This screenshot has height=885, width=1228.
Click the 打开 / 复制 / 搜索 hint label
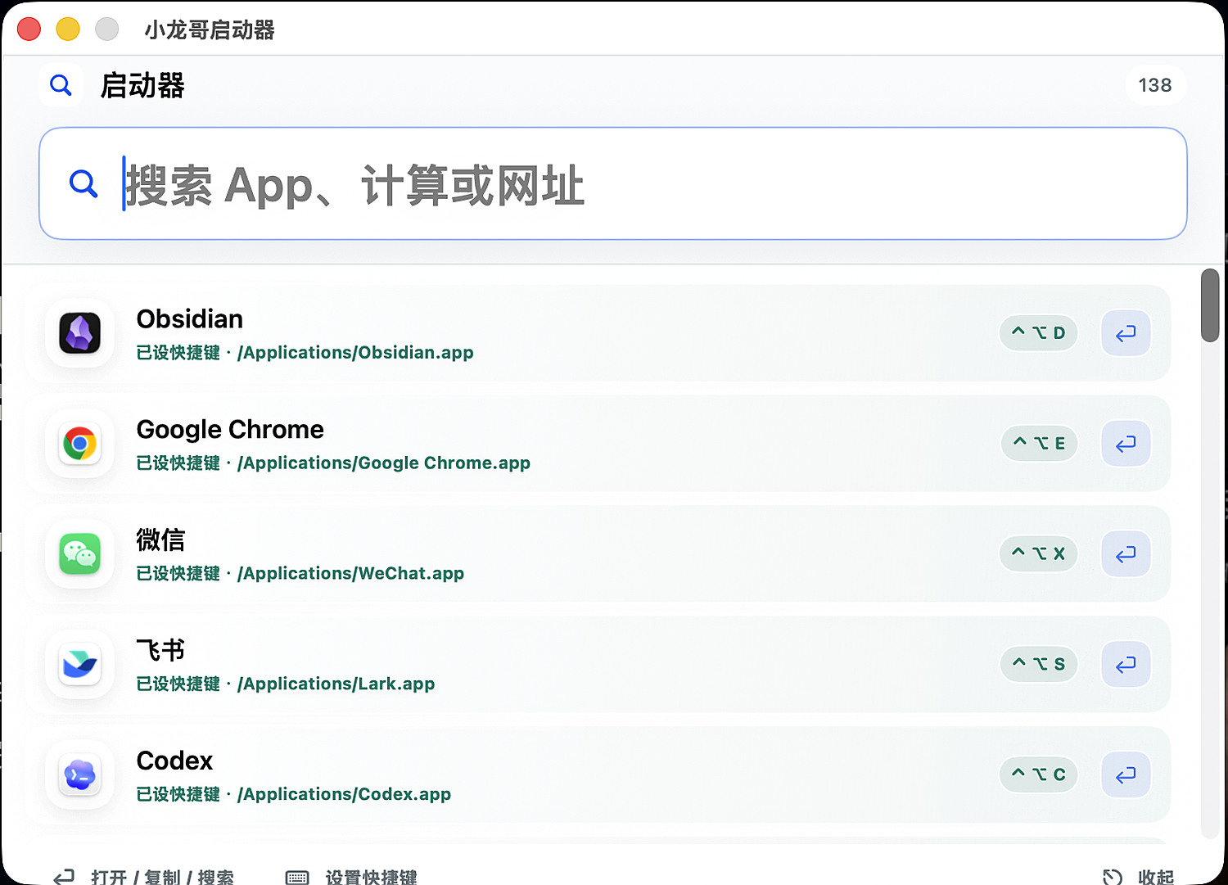click(163, 878)
